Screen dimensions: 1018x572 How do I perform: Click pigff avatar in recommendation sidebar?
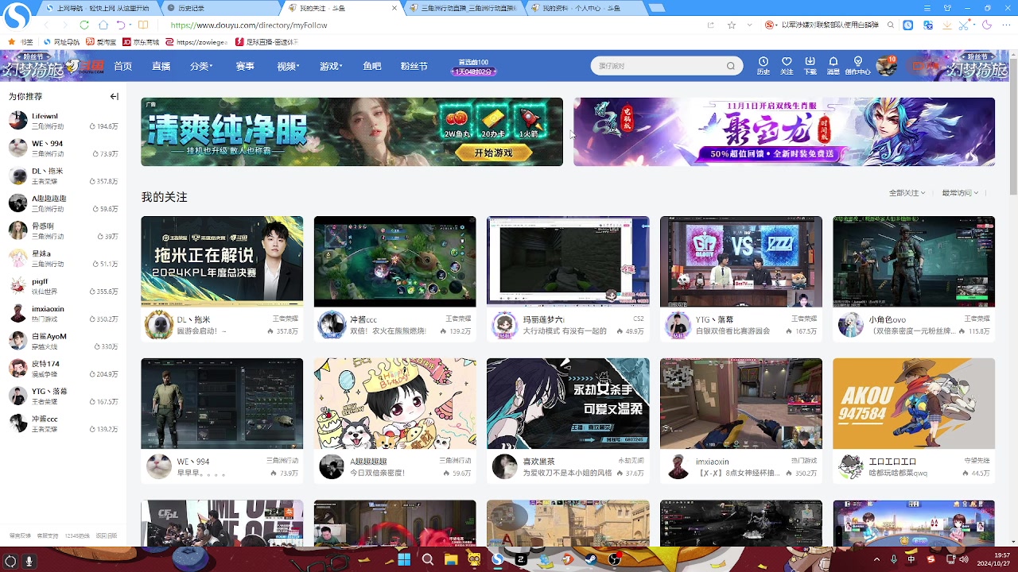pos(17,285)
